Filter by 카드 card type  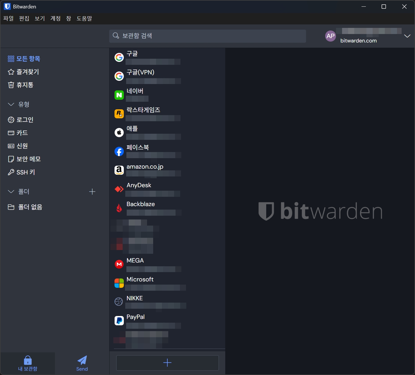[x=18, y=133]
